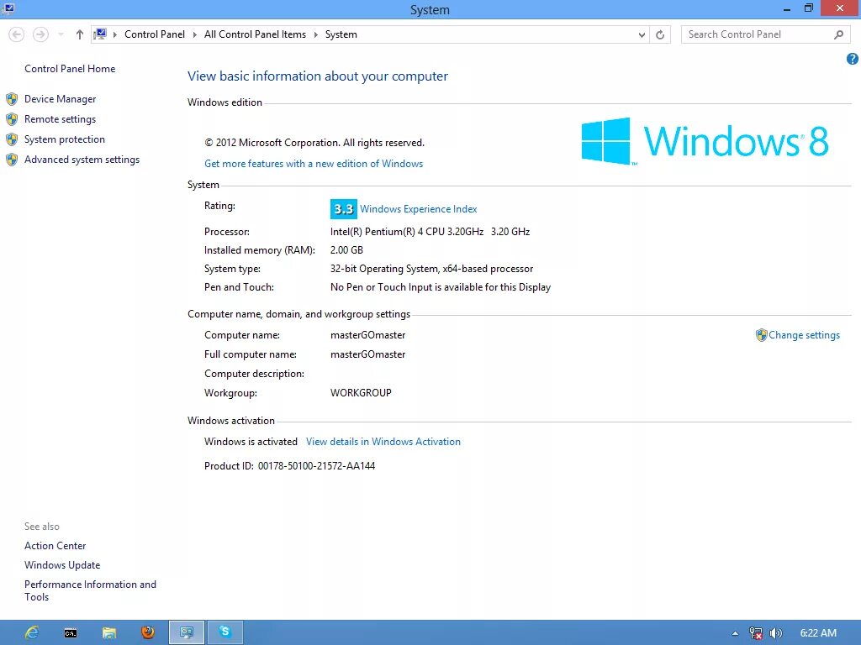Image resolution: width=861 pixels, height=645 pixels.
Task: Click the 32-bit Operating System text
Action: pos(431,269)
